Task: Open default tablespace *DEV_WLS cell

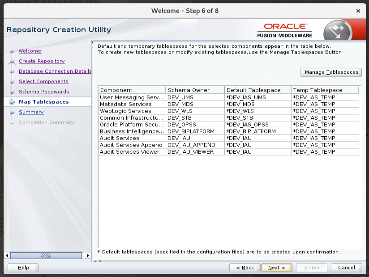Action: 257,111
